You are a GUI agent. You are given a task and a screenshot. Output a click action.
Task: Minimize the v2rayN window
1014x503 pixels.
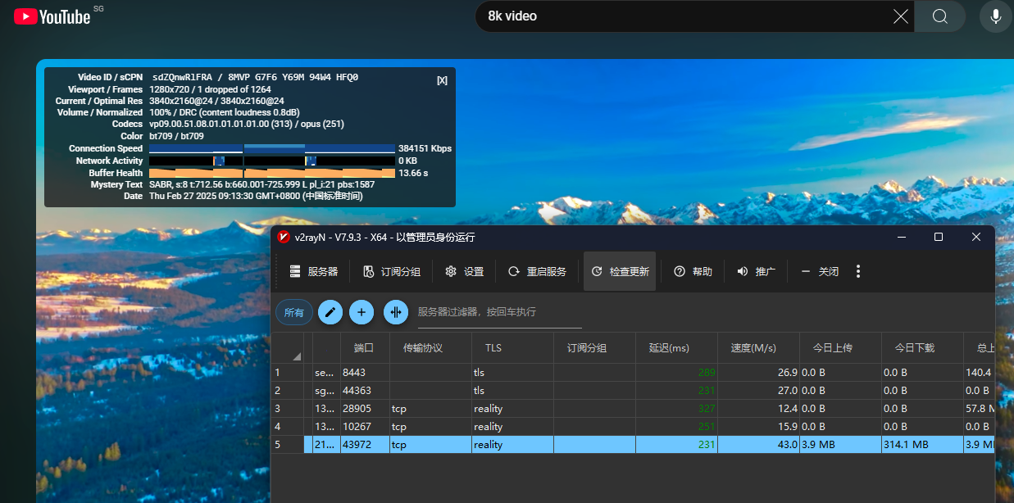(901, 237)
